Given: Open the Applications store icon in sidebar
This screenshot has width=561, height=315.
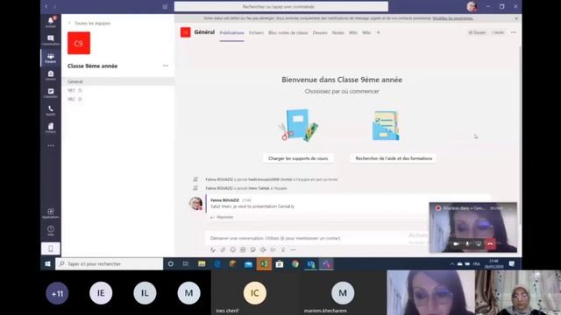Looking at the screenshot, I should point(51,213).
